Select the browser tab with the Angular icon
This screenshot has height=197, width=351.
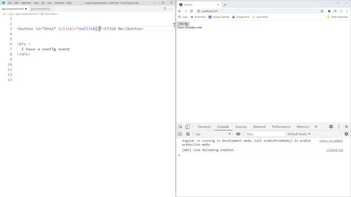pos(199,5)
